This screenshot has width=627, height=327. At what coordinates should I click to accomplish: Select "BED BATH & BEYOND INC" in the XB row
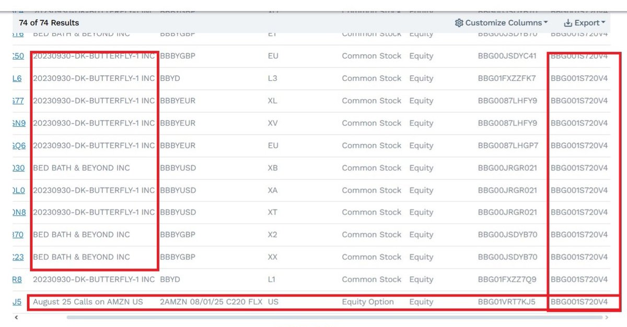(x=82, y=168)
